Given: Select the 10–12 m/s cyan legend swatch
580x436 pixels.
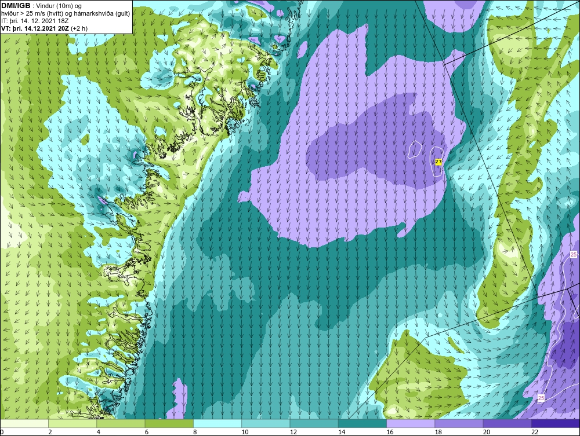Looking at the screenshot, I should pos(266,423).
